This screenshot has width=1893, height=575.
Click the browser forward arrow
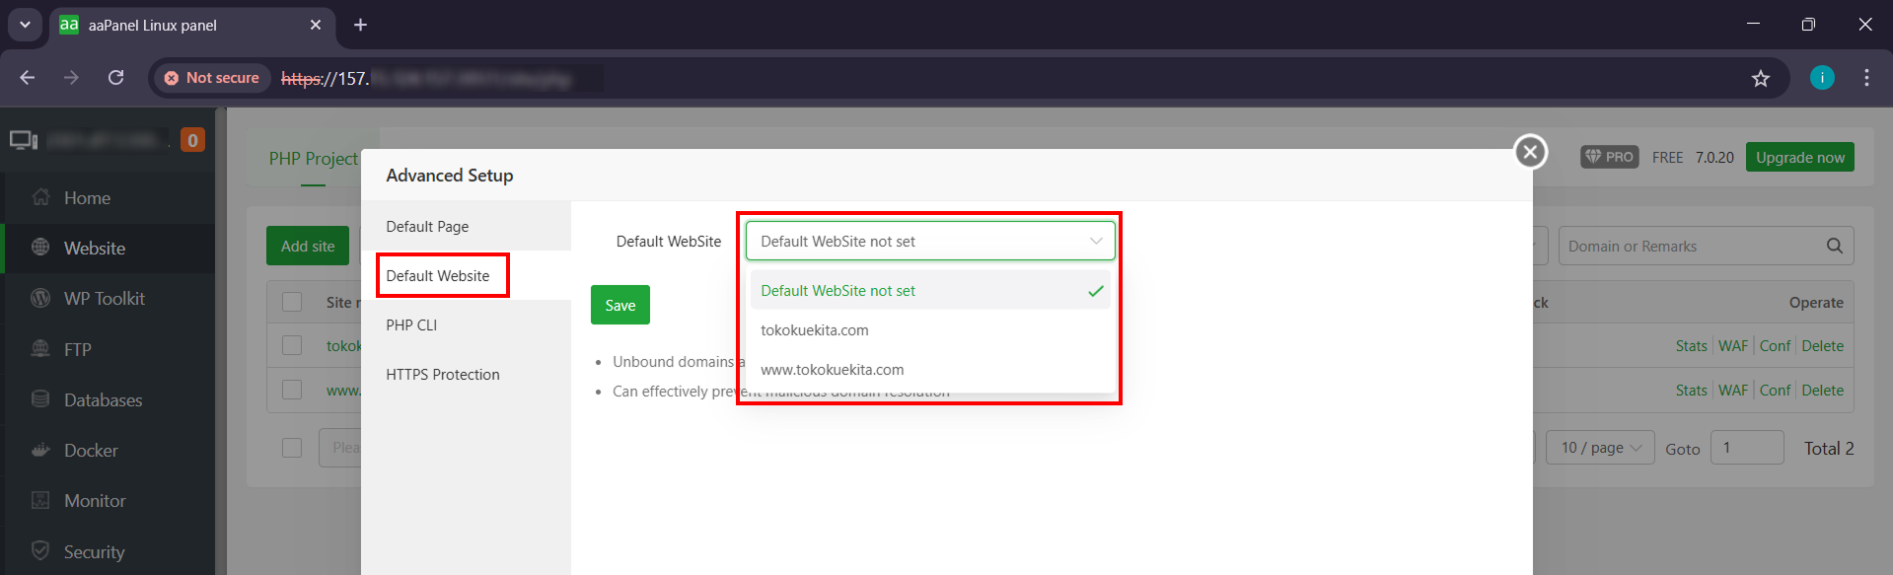(71, 77)
